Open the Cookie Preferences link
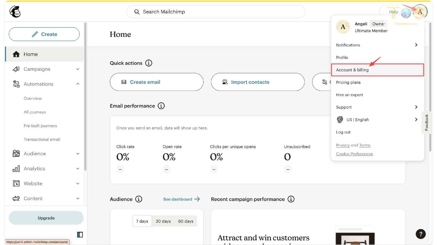 (355, 154)
